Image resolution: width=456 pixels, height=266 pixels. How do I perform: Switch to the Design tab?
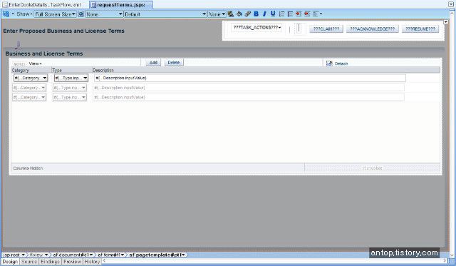click(x=10, y=262)
